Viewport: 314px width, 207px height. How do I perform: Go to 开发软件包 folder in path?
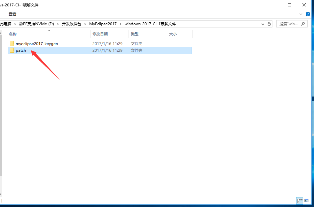tap(72, 24)
